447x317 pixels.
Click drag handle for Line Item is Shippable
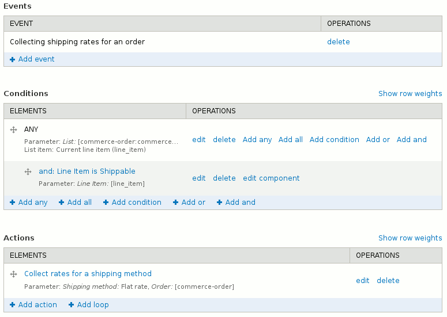pyautogui.click(x=28, y=171)
